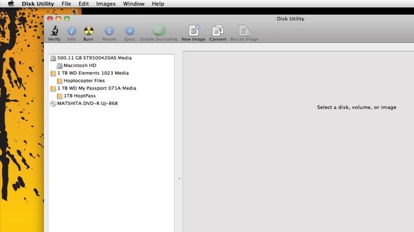Click the Verify microscope toolbar icon
The width and height of the screenshot is (414, 232).
(54, 31)
